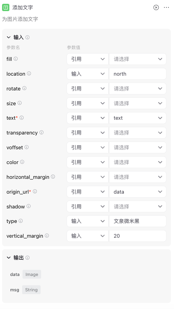Open the size value selector dropdown

click(137, 103)
